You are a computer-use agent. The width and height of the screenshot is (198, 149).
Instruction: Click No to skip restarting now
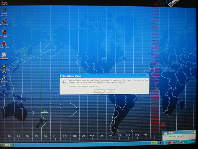click(x=111, y=91)
